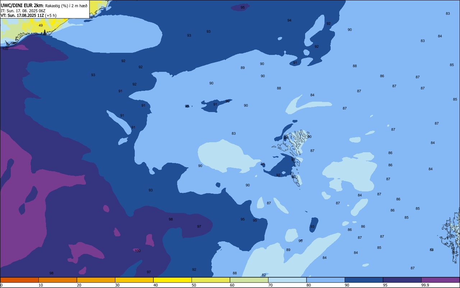Image resolution: width=460 pixels, height=288 pixels.
Task: Select the legend tick label "30"
Action: click(x=117, y=285)
